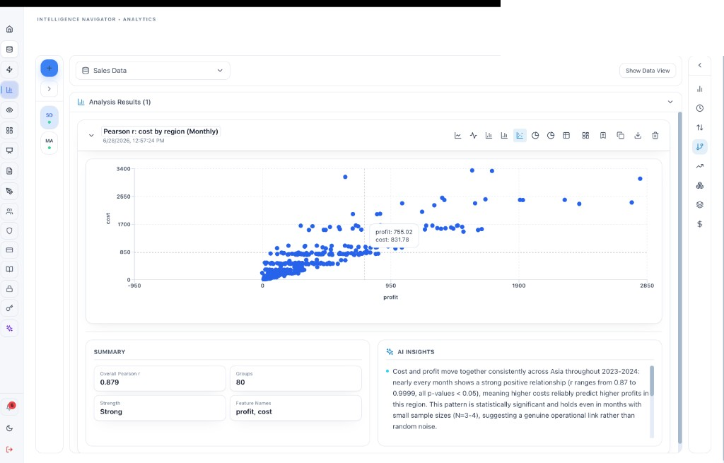Copy the analysis result
724x463 pixels.
click(x=621, y=136)
